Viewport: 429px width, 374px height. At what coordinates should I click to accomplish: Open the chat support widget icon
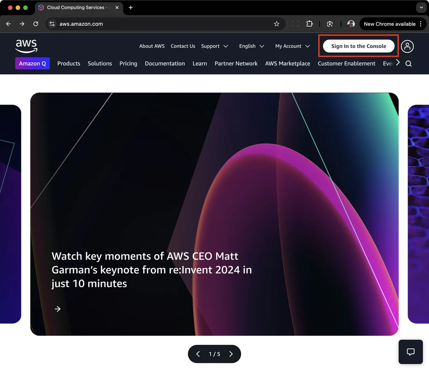click(x=411, y=352)
